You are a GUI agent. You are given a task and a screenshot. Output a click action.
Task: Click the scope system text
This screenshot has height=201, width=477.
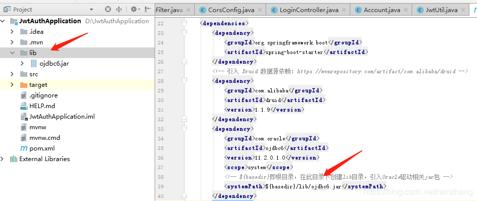[x=257, y=167]
